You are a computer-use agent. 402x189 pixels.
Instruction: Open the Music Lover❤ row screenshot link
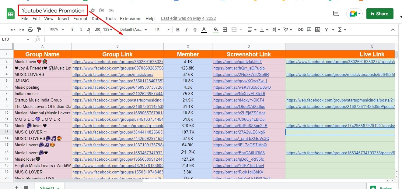coord(238,62)
